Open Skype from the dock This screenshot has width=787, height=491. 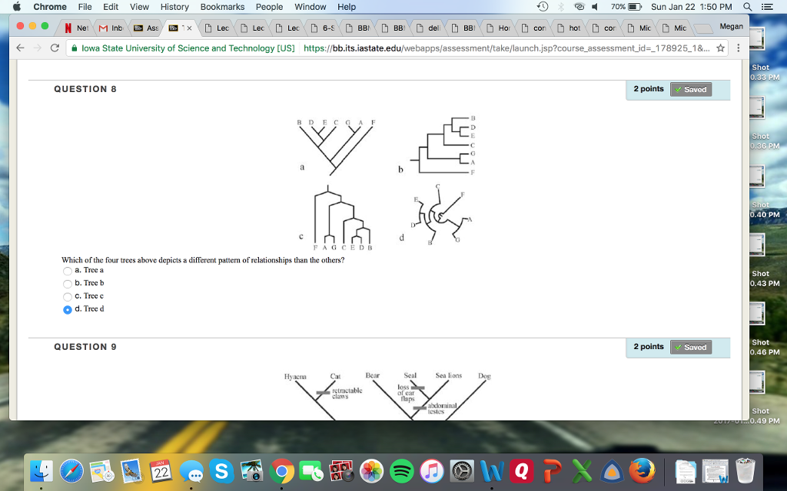(221, 471)
